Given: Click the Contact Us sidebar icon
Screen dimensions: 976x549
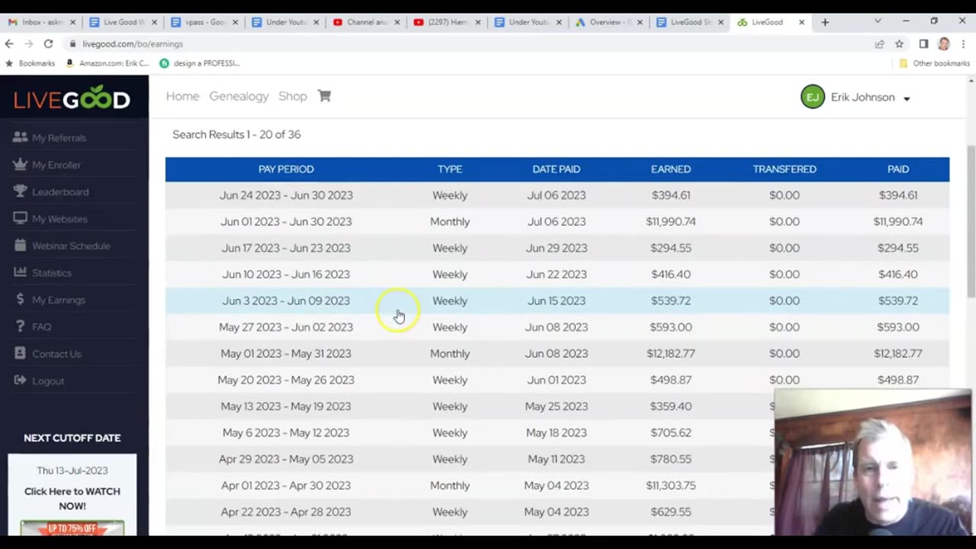Looking at the screenshot, I should click(20, 354).
